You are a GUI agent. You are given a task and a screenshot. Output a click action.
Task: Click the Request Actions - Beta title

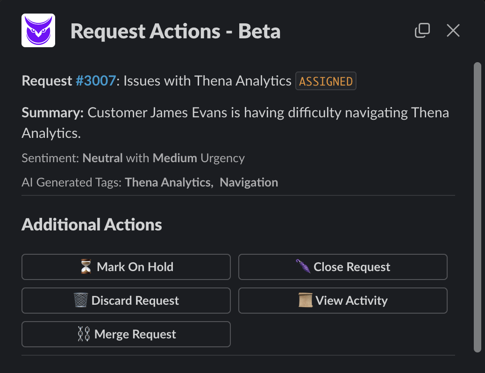175,31
